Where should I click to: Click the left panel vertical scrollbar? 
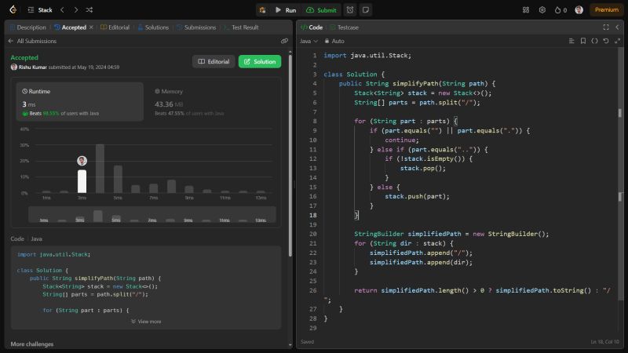click(290, 154)
